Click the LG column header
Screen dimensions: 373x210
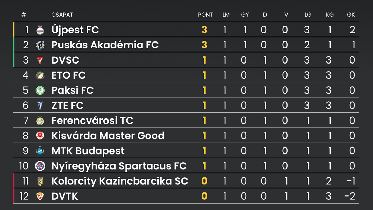click(308, 15)
